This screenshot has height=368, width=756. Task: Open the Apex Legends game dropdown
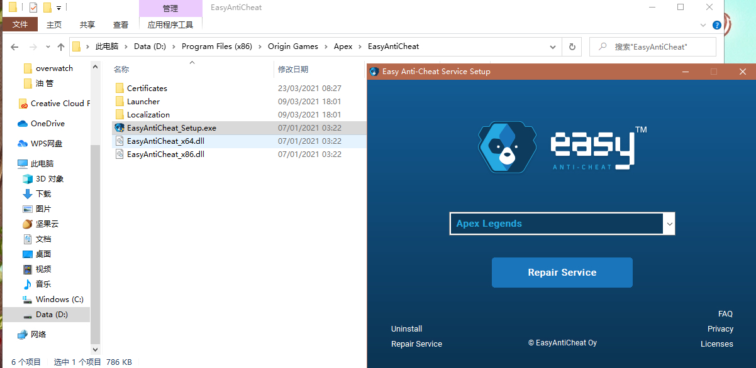[562, 224]
